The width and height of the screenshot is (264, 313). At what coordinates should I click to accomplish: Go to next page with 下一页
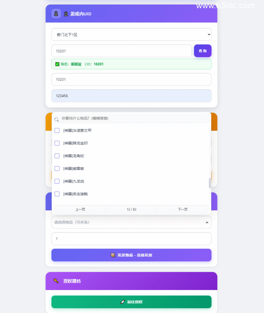183,209
